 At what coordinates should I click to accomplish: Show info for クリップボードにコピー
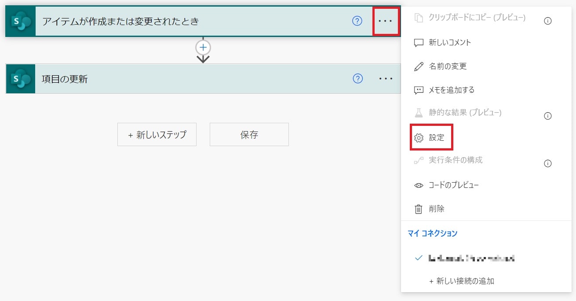pos(548,21)
